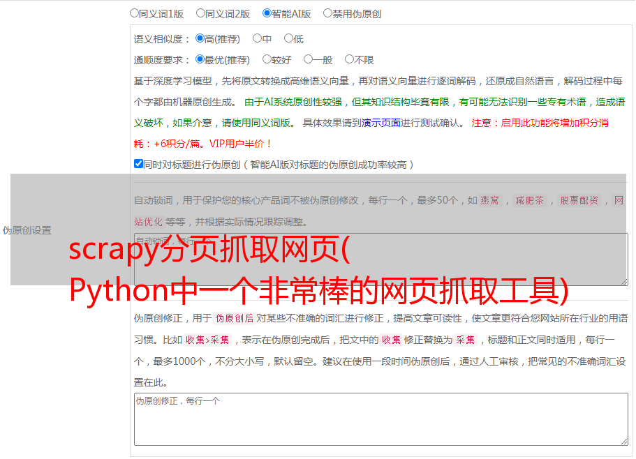This screenshot has width=636, height=459.
Task: Click the 伪原创设置 section label
Action: (27, 230)
